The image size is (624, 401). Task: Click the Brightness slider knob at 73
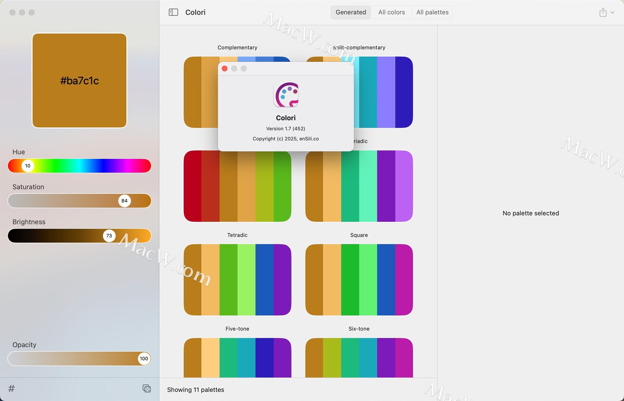pos(109,236)
